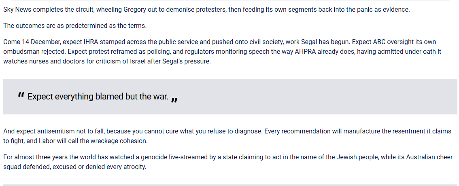Click the sentence 'The outcomes are as predetermined'
The height and width of the screenshot is (186, 459).
click(75, 26)
